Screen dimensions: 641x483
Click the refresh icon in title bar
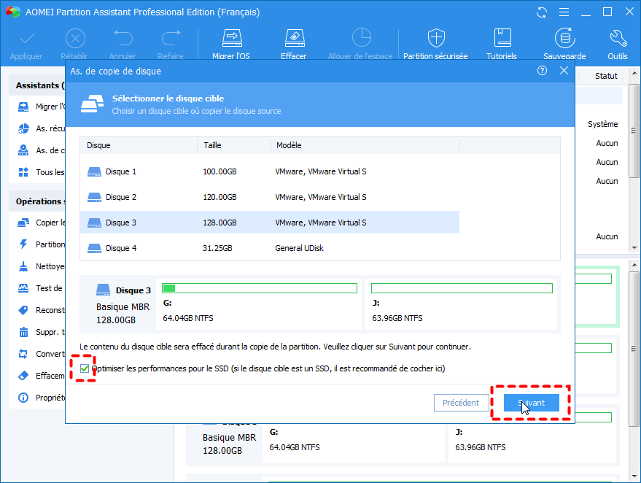tap(542, 12)
